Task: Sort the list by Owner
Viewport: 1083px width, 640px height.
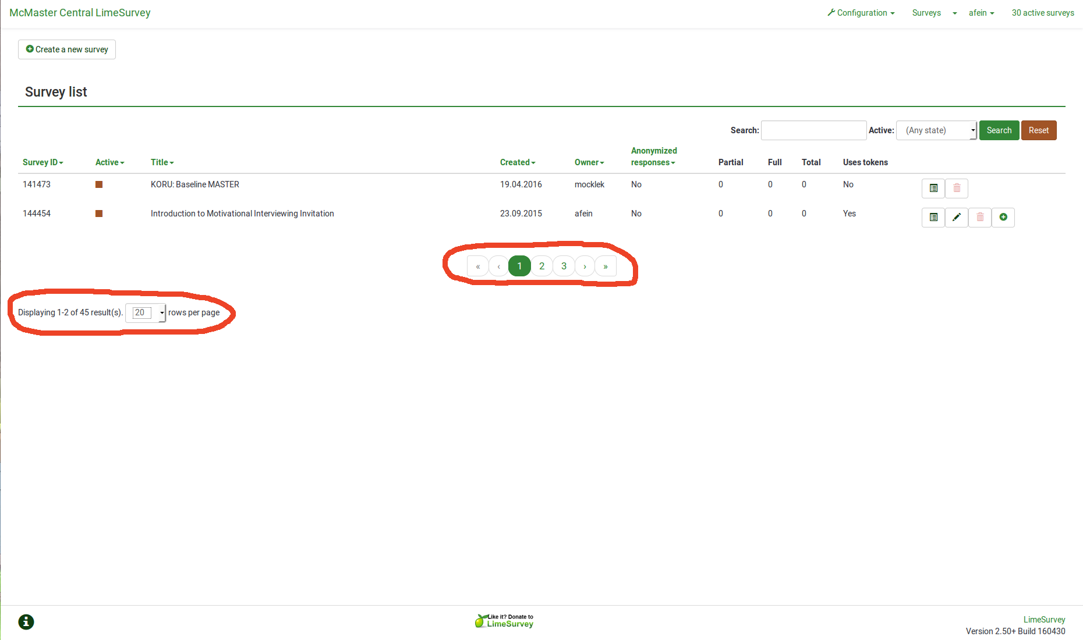Action: pos(589,162)
